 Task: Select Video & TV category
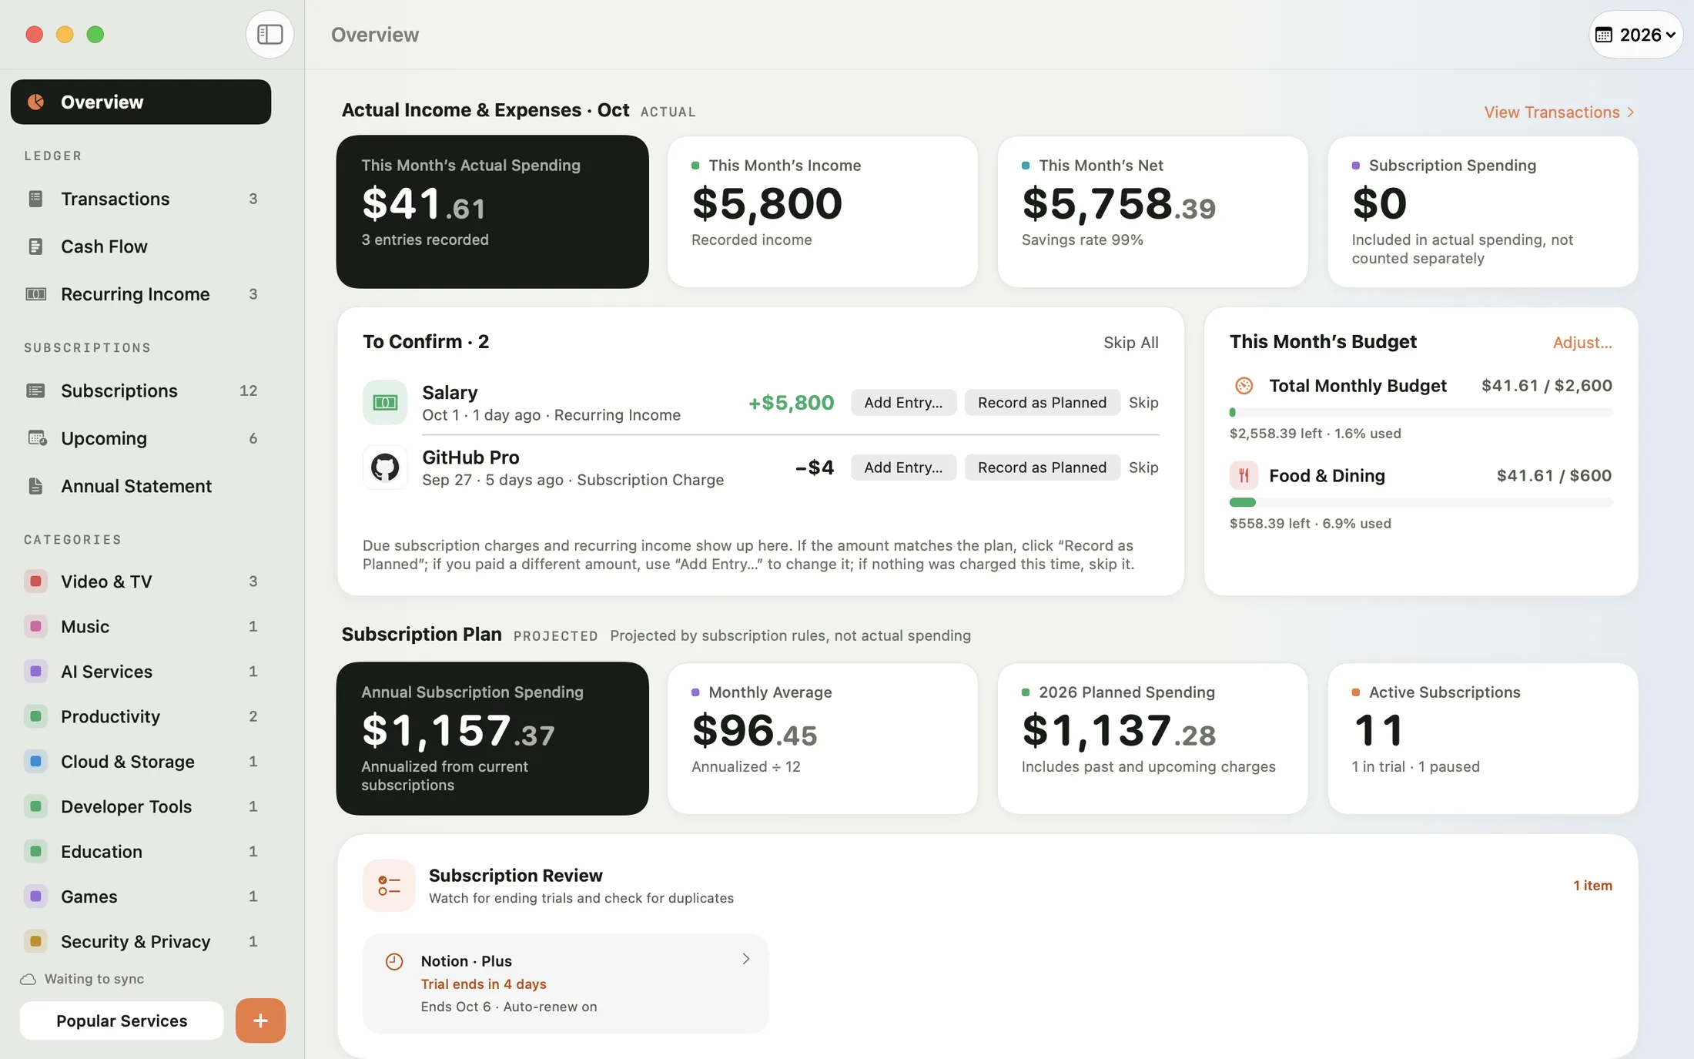(x=141, y=581)
